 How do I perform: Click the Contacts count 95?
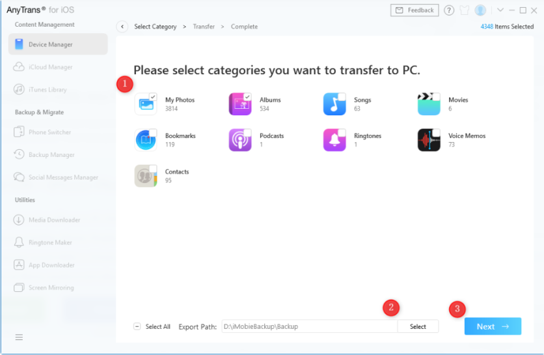click(169, 180)
